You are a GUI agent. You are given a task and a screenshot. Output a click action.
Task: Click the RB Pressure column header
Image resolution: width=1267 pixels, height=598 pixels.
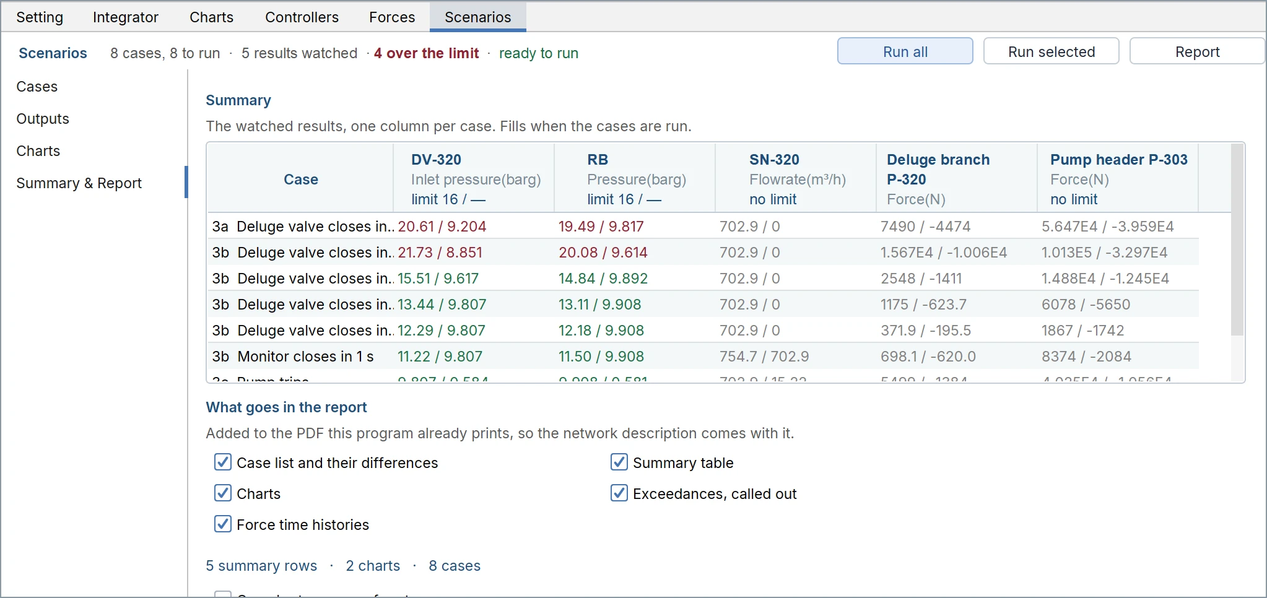pyautogui.click(x=635, y=179)
